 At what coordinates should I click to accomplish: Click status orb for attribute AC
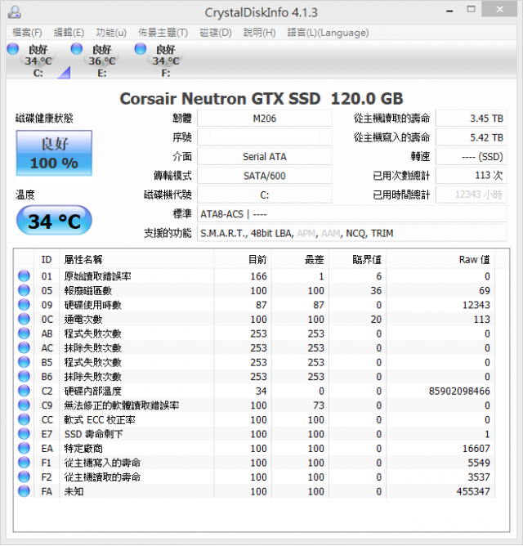24,347
